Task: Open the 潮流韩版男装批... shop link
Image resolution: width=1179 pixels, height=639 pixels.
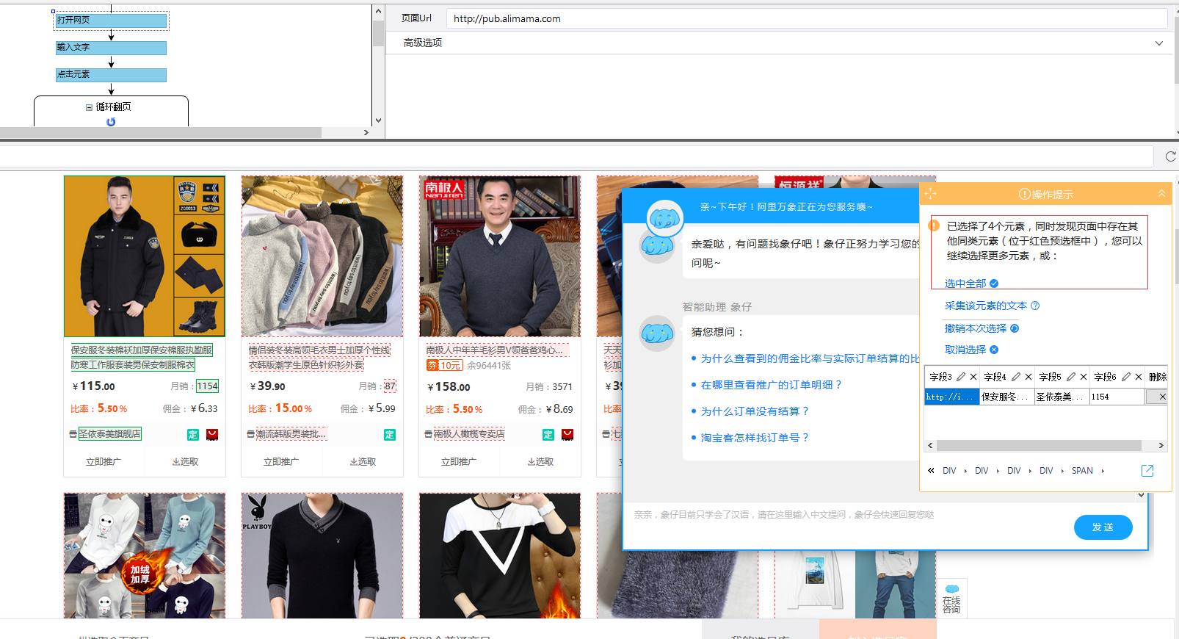Action: [x=291, y=434]
